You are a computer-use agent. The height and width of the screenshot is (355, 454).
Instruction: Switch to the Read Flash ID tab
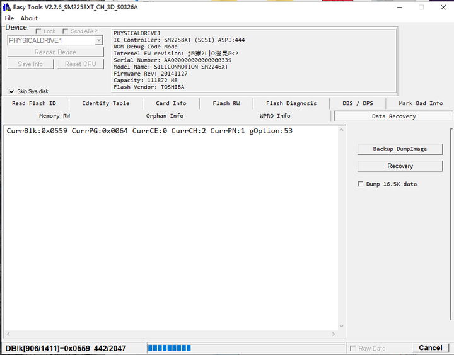tap(34, 103)
